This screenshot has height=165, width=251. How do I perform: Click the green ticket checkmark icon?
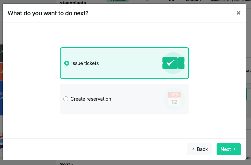point(173,63)
